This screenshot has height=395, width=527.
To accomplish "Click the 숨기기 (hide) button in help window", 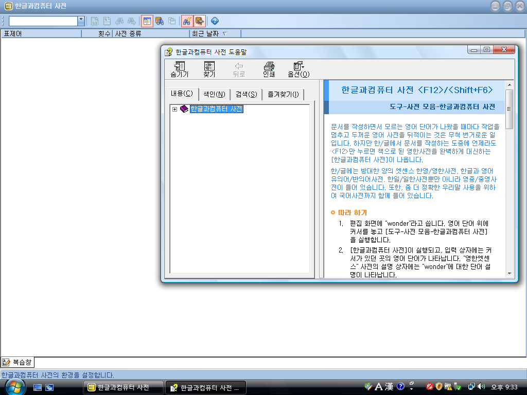I will point(180,69).
